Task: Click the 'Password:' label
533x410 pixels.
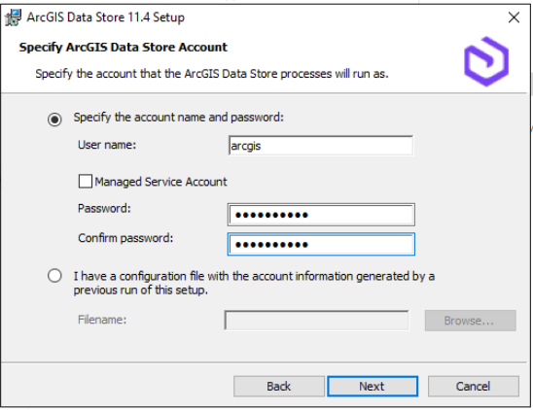Action: click(x=104, y=208)
